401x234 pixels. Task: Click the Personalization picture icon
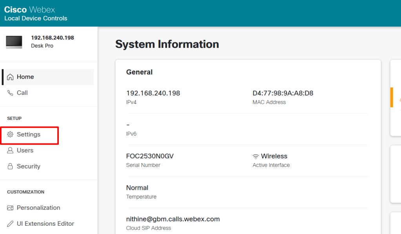pos(10,208)
